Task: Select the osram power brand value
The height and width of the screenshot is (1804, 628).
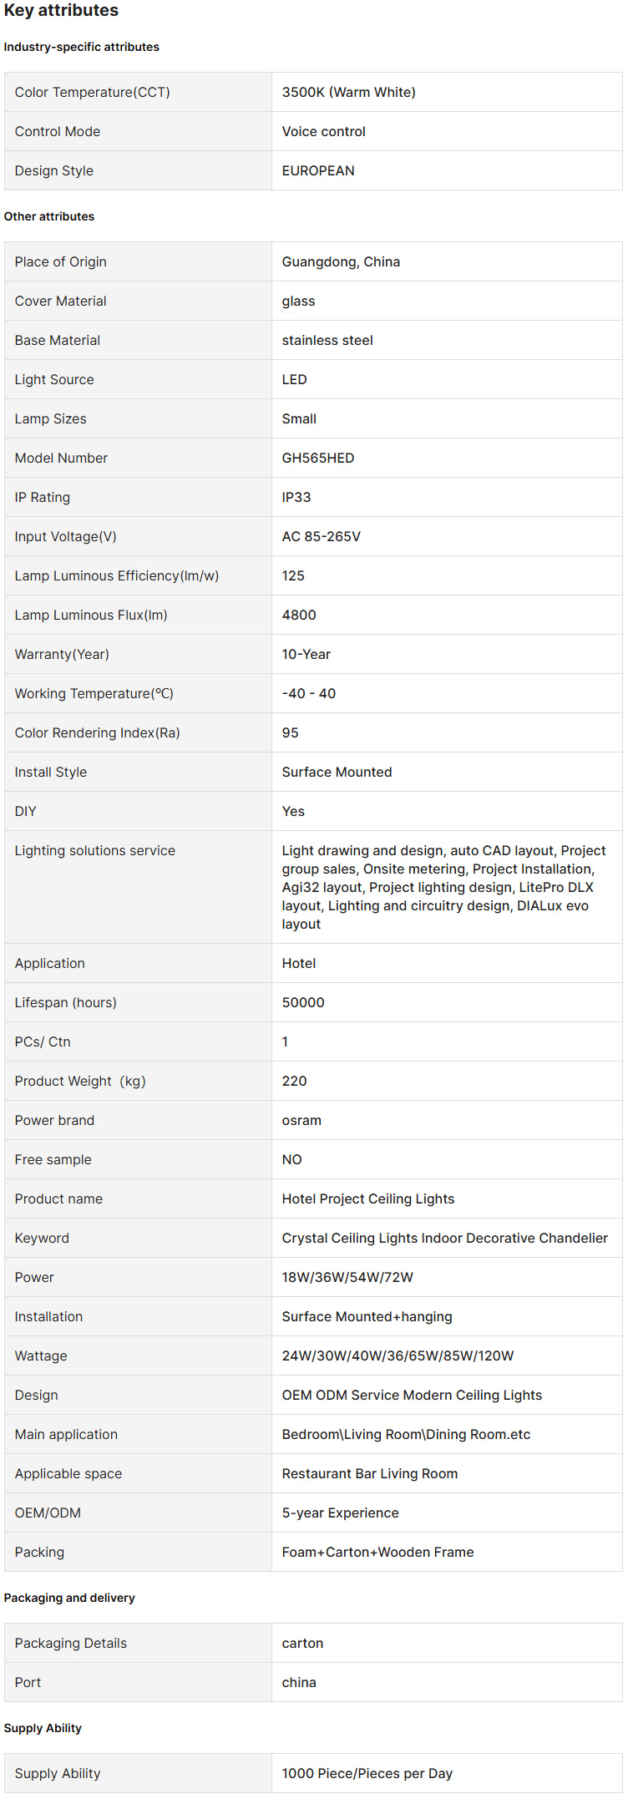Action: pyautogui.click(x=301, y=1120)
